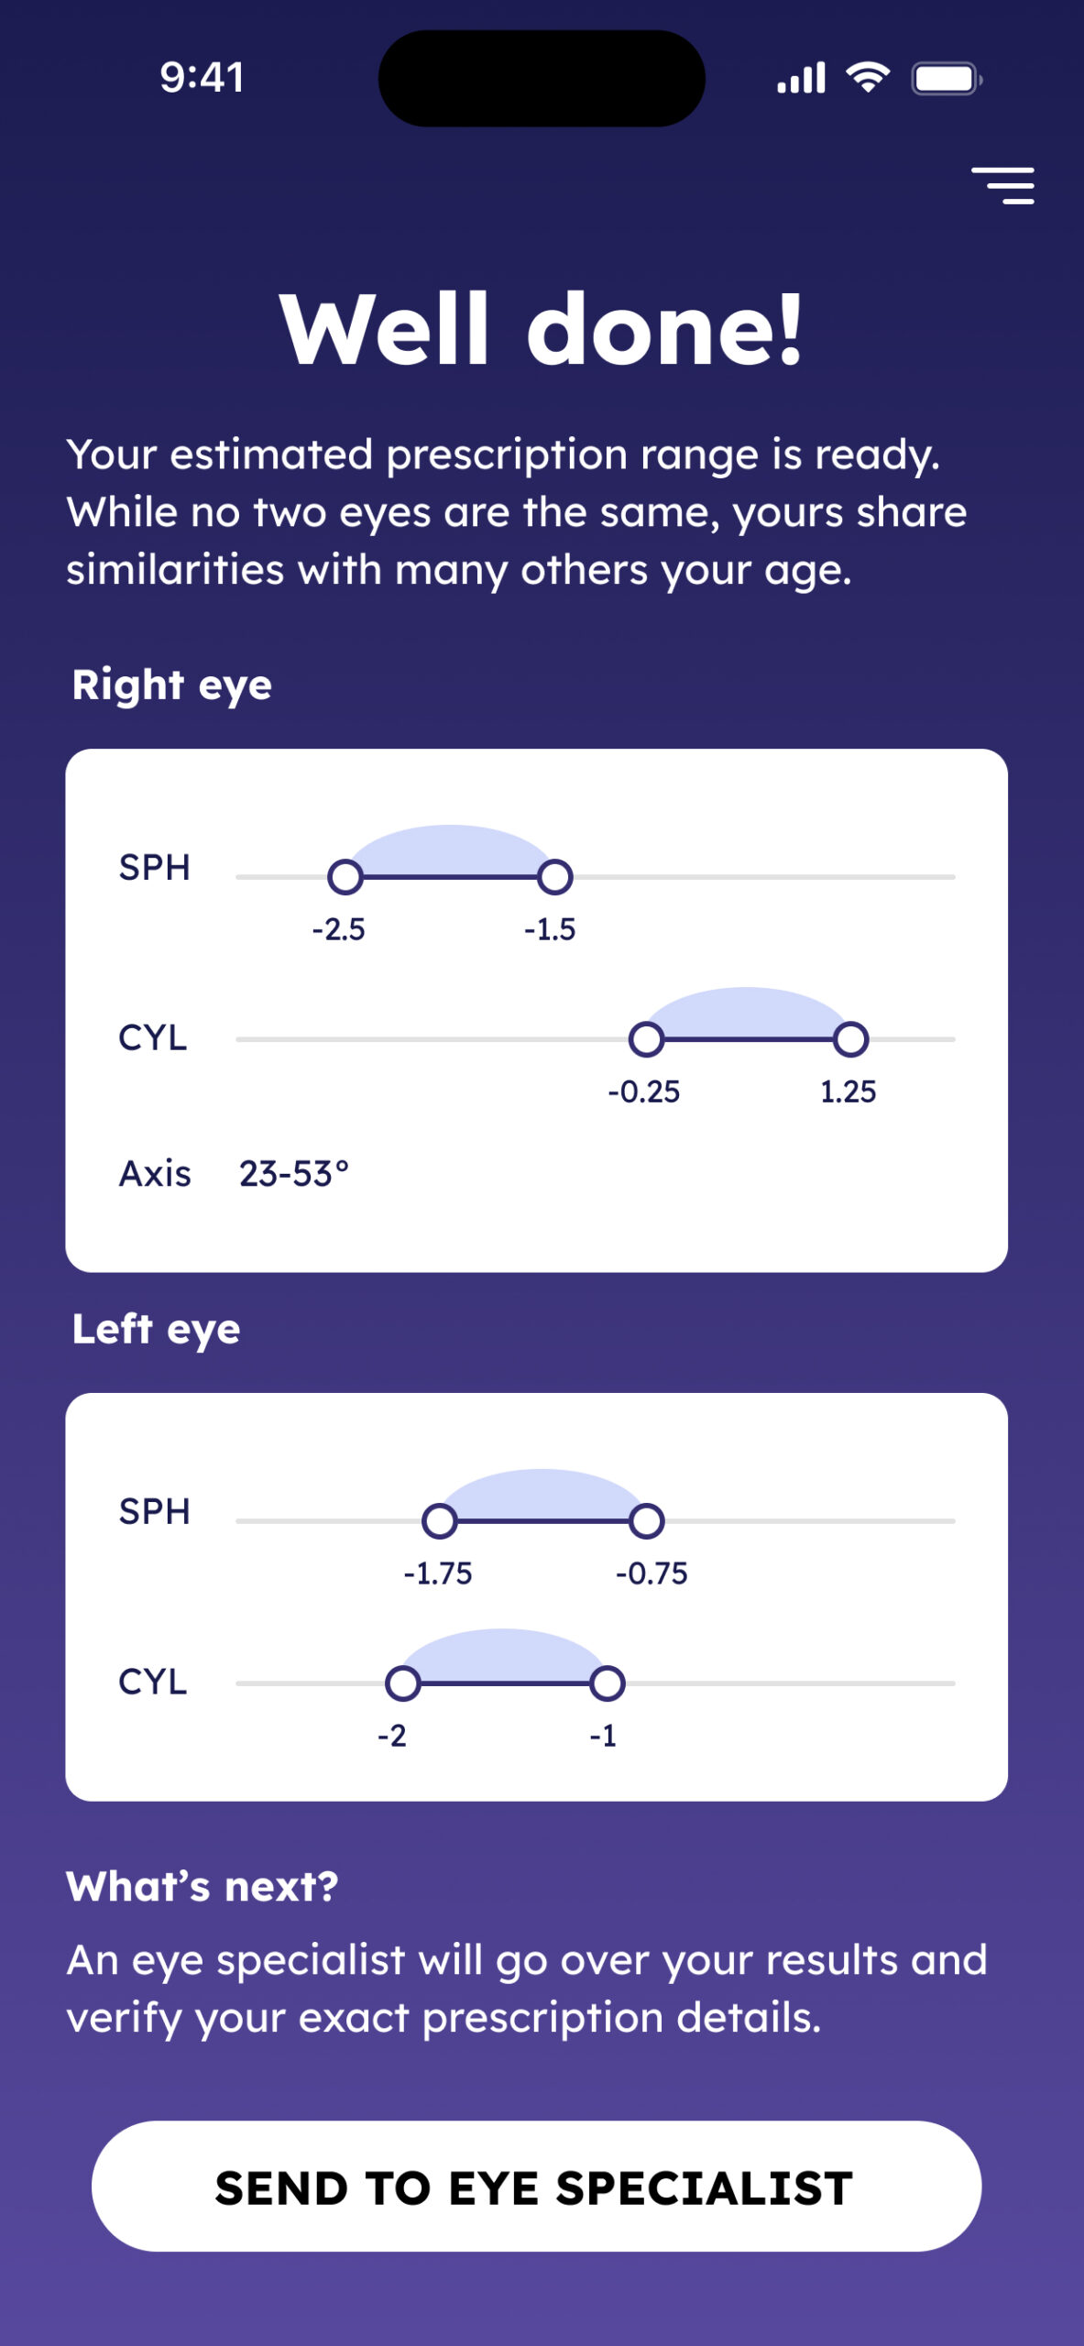Tap the Left eye section heading
1084x2346 pixels.
click(157, 1331)
